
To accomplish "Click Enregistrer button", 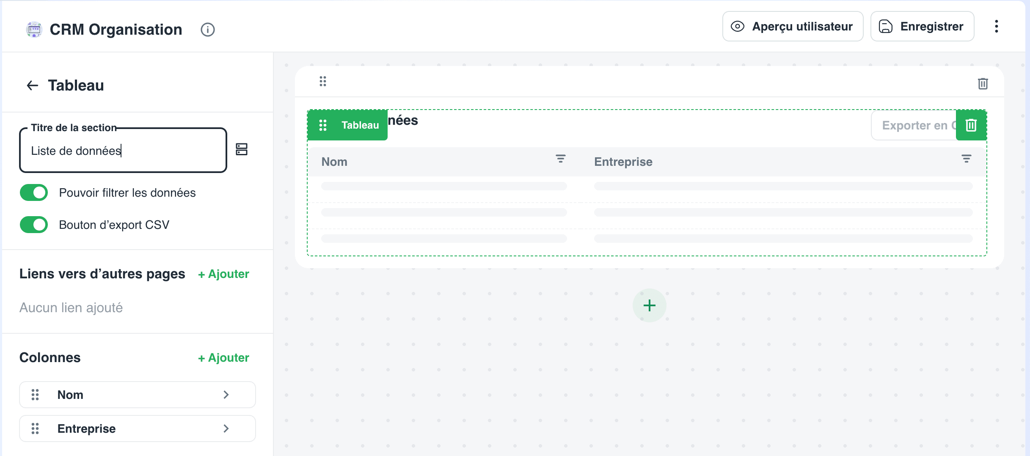I will point(922,26).
